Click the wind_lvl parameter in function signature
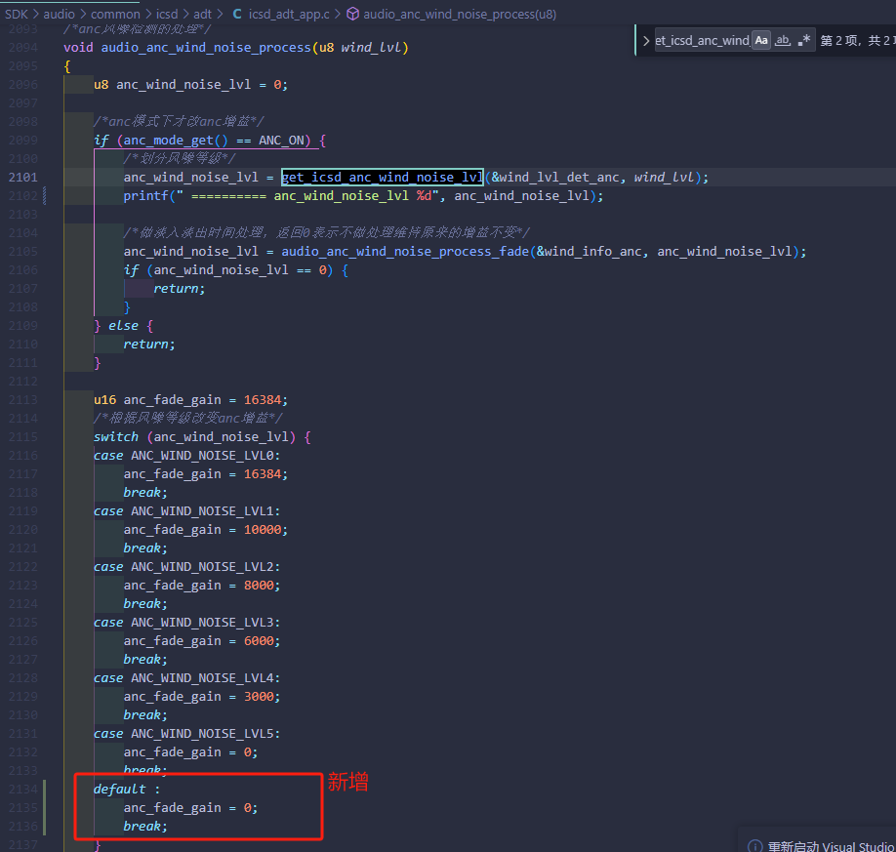 371,48
